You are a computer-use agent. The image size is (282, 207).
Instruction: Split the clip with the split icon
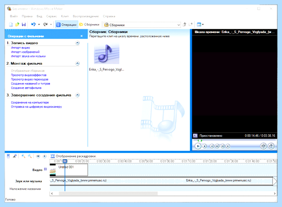click(263, 146)
